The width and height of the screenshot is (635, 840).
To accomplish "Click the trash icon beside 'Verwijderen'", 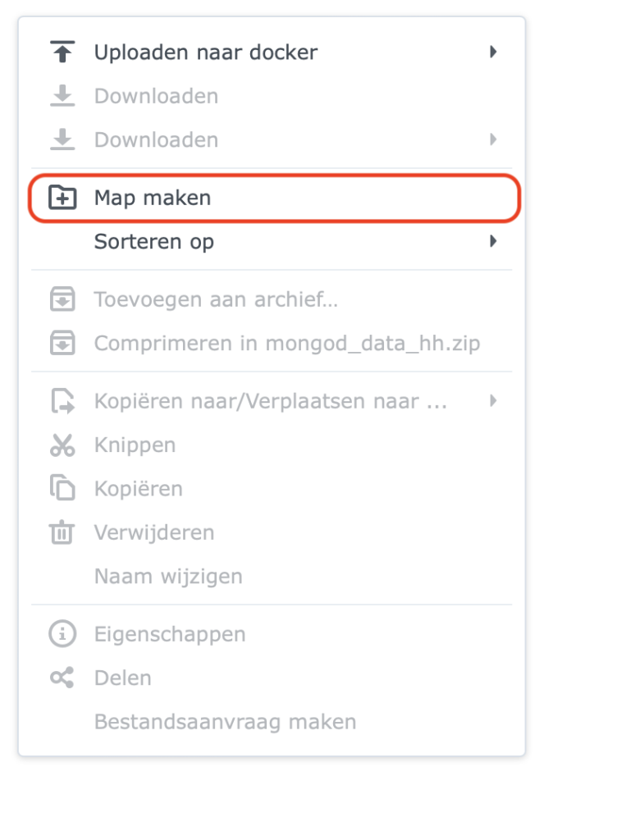I will pos(62,532).
